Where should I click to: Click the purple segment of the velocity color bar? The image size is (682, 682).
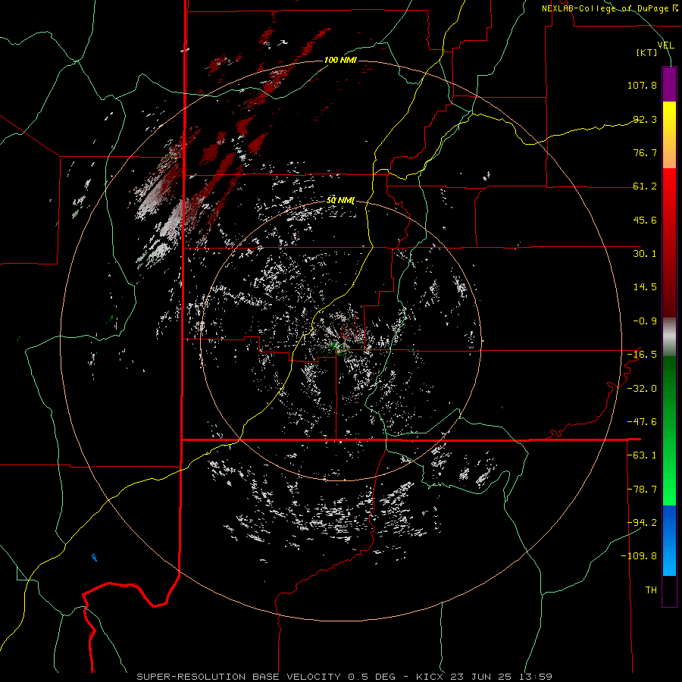[x=669, y=84]
